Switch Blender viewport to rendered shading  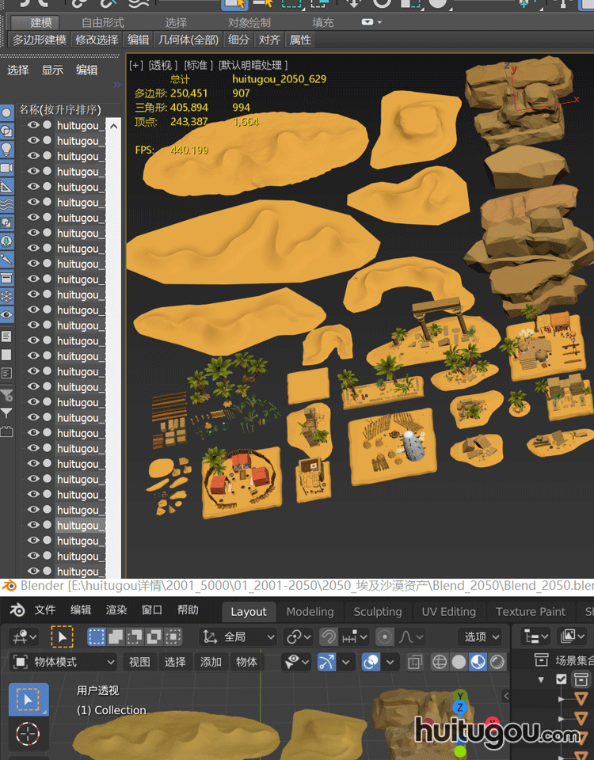click(497, 662)
